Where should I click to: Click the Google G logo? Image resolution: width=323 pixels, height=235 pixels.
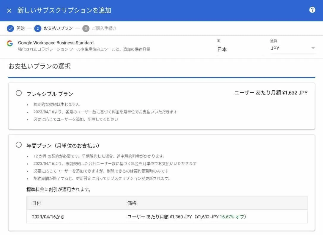[x=10, y=43]
